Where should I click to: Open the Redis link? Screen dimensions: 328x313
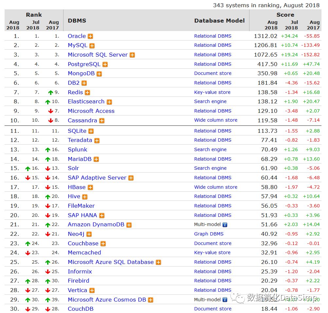[x=75, y=92]
